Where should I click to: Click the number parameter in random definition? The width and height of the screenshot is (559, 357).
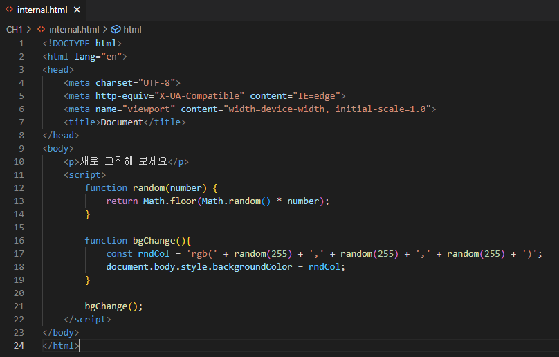tap(185, 188)
